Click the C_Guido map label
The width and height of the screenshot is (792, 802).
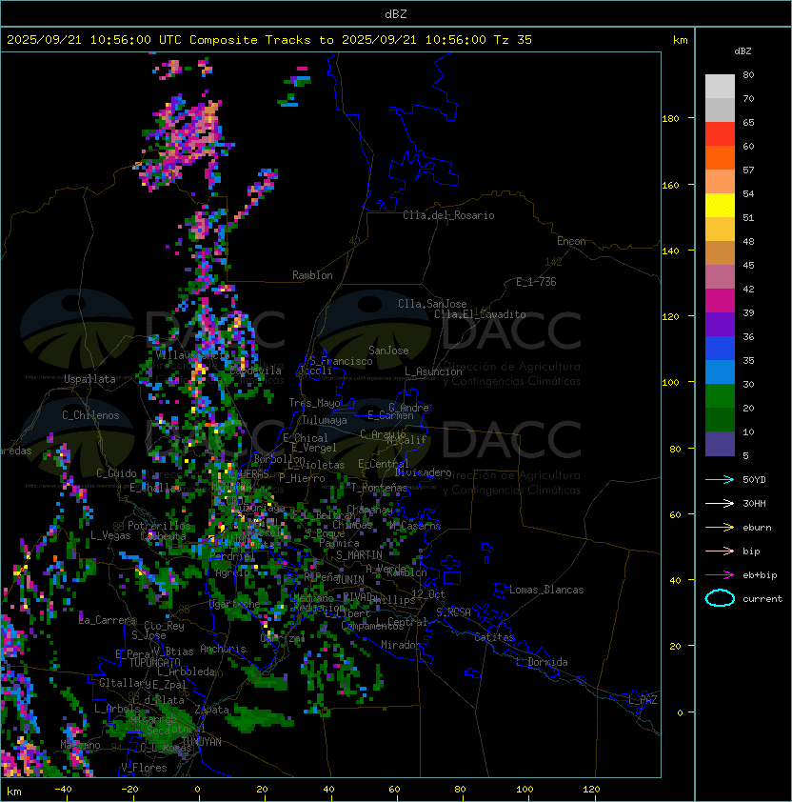(116, 473)
